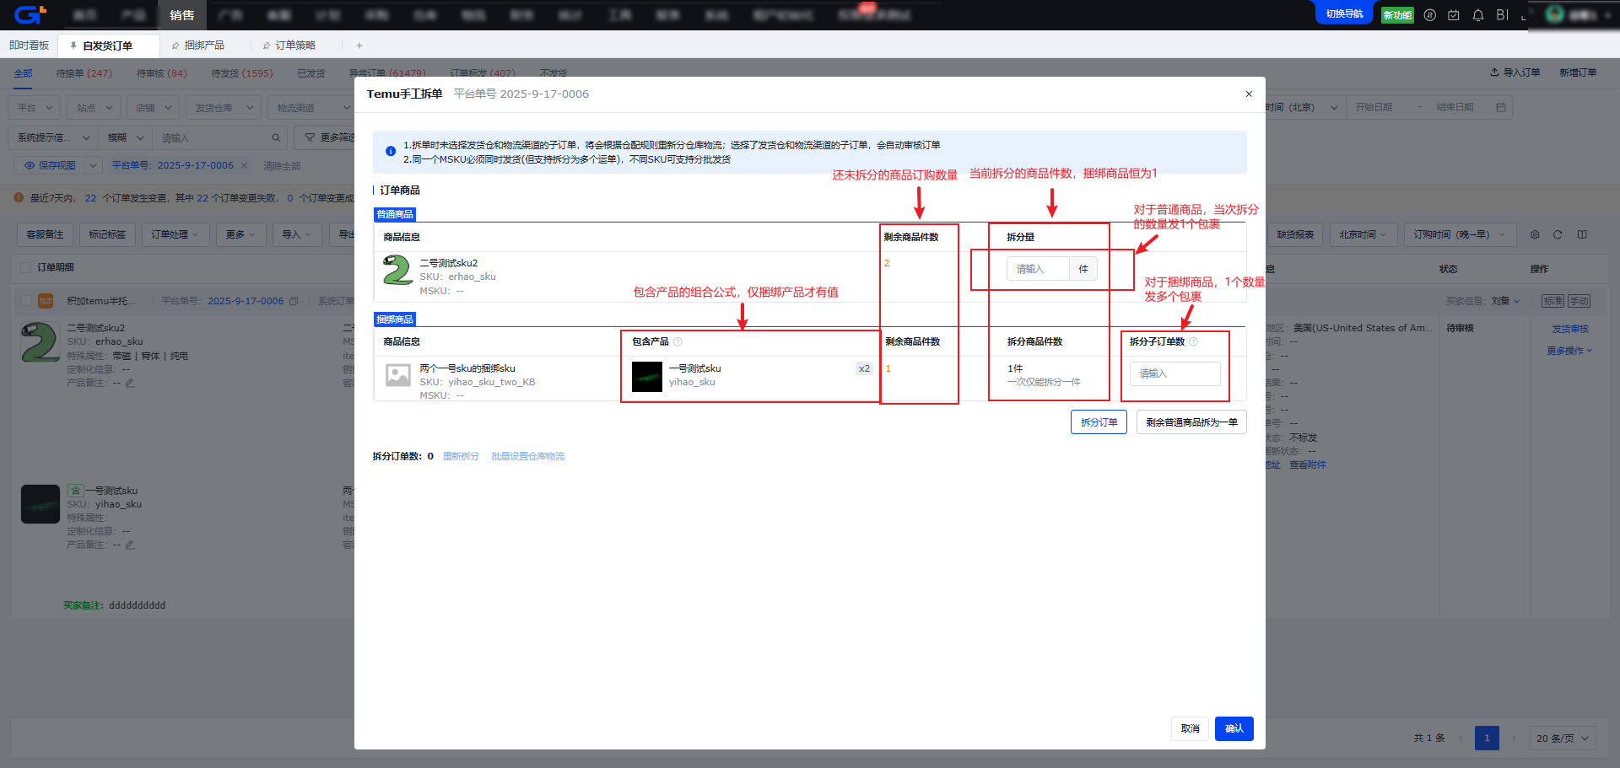Open the 发货仓库 filter dropdown
The image size is (1620, 768).
click(223, 108)
